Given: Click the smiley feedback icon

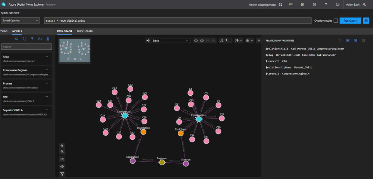Looking at the screenshot, I should 338,4.
